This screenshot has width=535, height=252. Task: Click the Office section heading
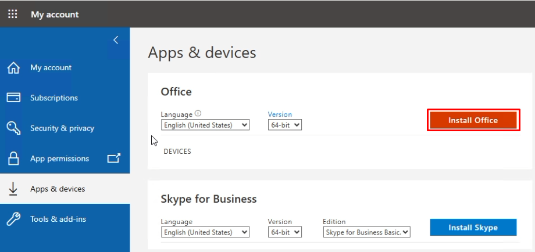[x=176, y=92]
